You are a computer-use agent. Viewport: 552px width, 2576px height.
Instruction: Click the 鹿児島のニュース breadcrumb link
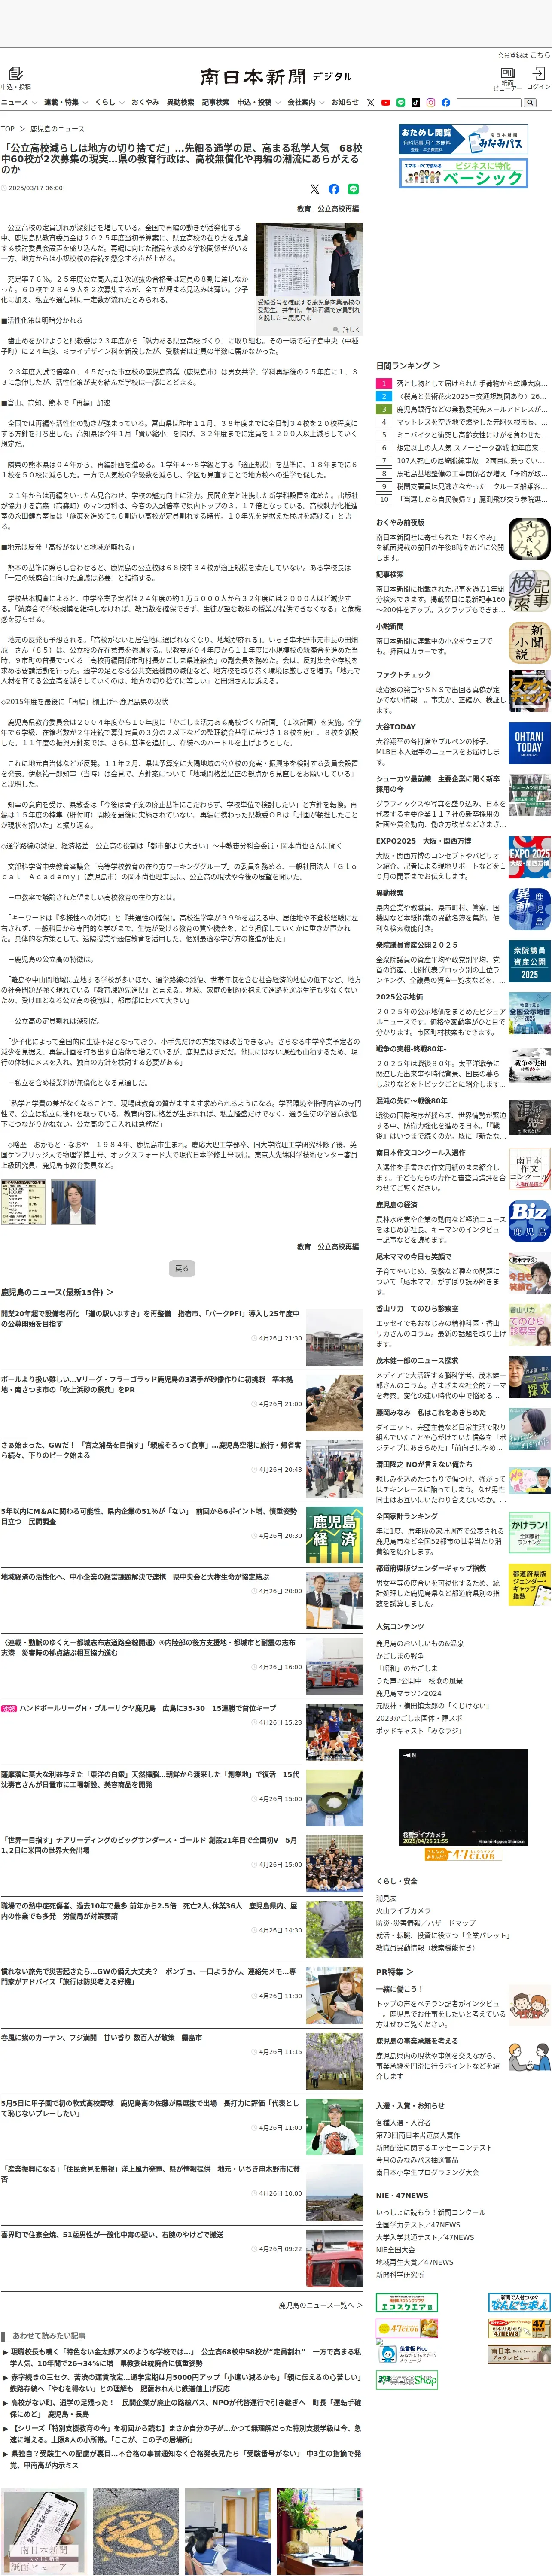pyautogui.click(x=57, y=129)
